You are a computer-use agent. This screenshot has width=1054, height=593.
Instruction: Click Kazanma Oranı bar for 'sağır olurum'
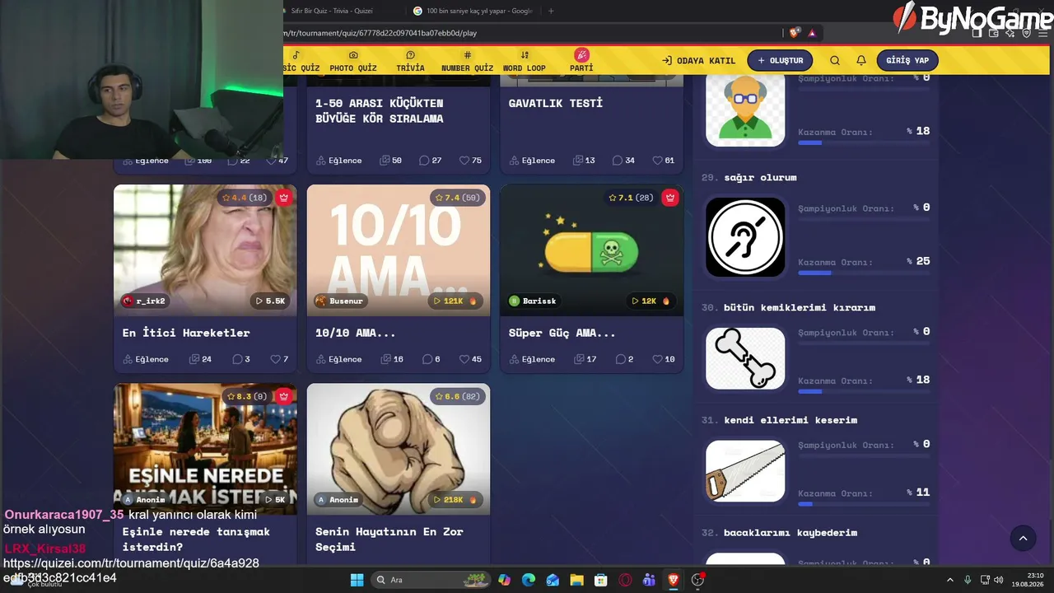[x=864, y=273]
